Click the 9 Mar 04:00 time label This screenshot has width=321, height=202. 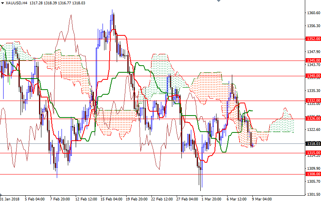point(261,199)
